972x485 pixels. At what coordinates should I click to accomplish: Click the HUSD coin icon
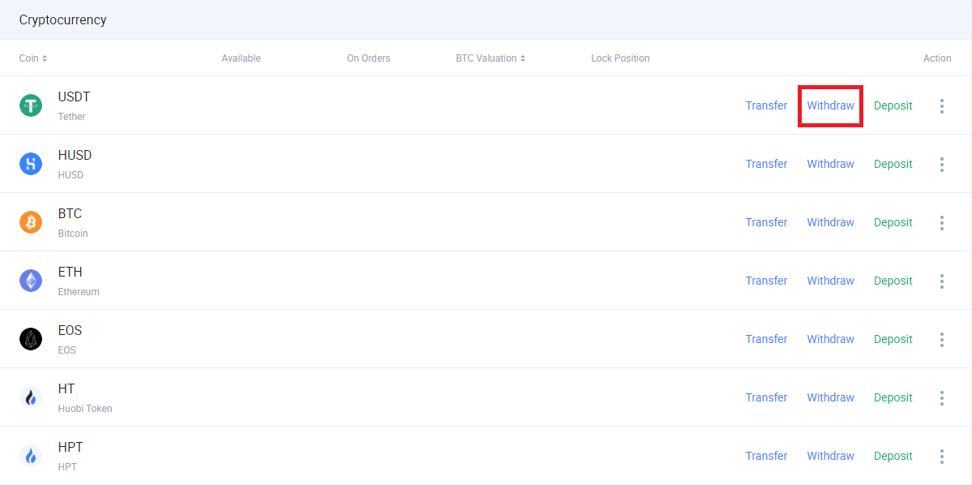coord(31,164)
